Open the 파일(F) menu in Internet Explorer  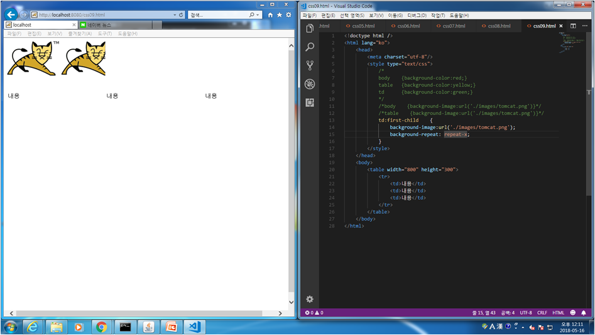[14, 34]
